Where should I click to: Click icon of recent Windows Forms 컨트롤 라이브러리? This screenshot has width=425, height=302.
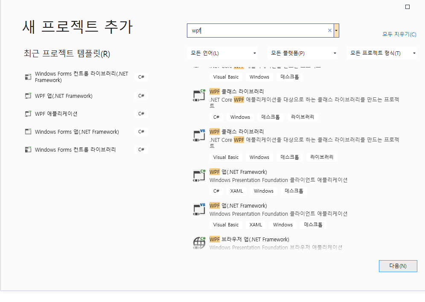coord(28,150)
